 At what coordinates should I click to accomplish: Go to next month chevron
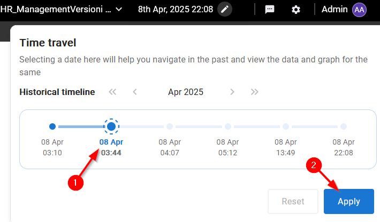pyautogui.click(x=232, y=92)
